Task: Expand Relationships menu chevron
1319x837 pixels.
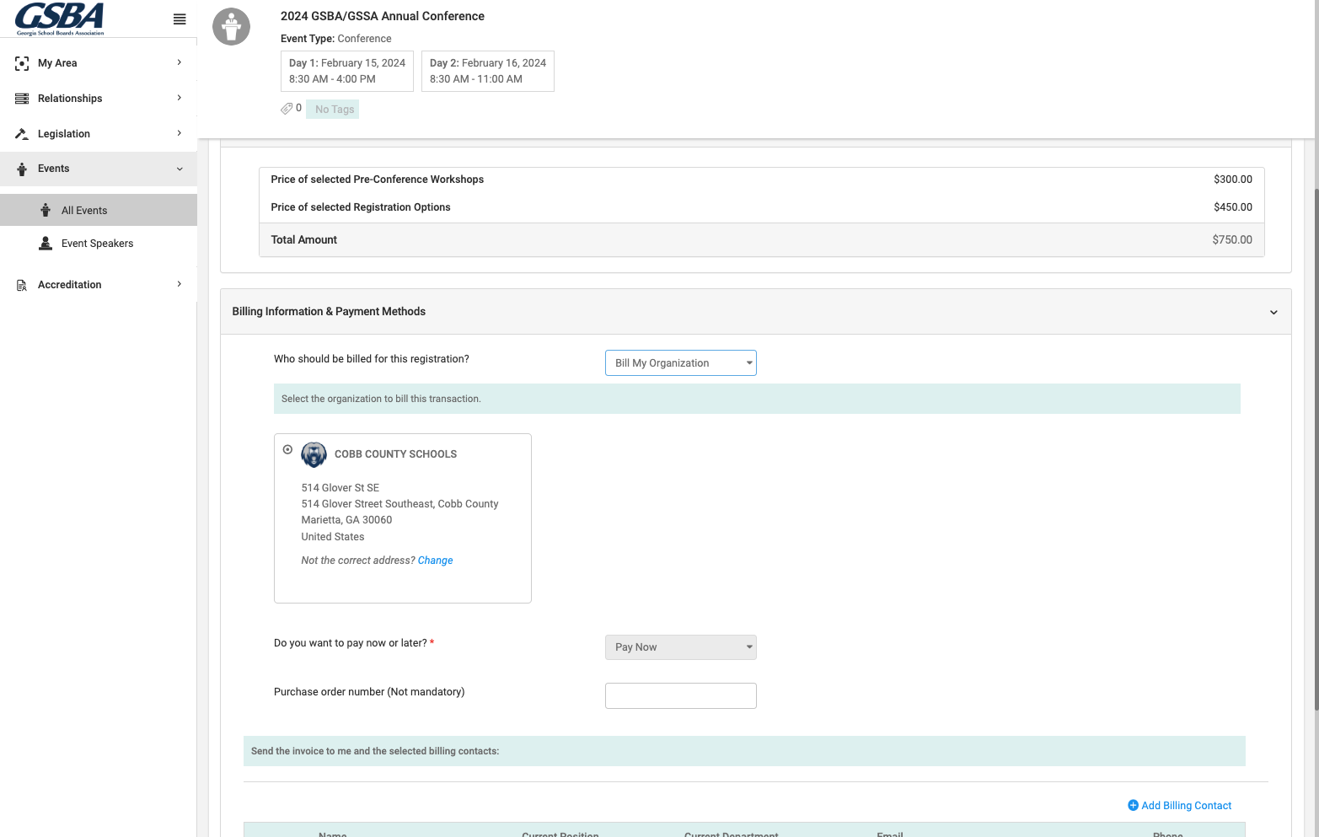Action: tap(180, 98)
